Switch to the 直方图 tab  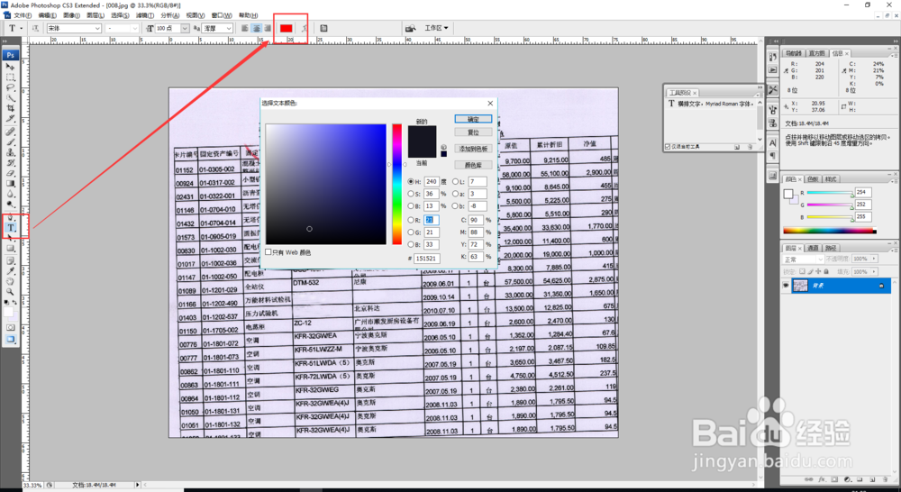pyautogui.click(x=816, y=53)
